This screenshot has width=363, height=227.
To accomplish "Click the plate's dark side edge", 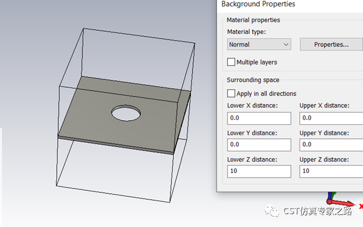I will (182, 122).
